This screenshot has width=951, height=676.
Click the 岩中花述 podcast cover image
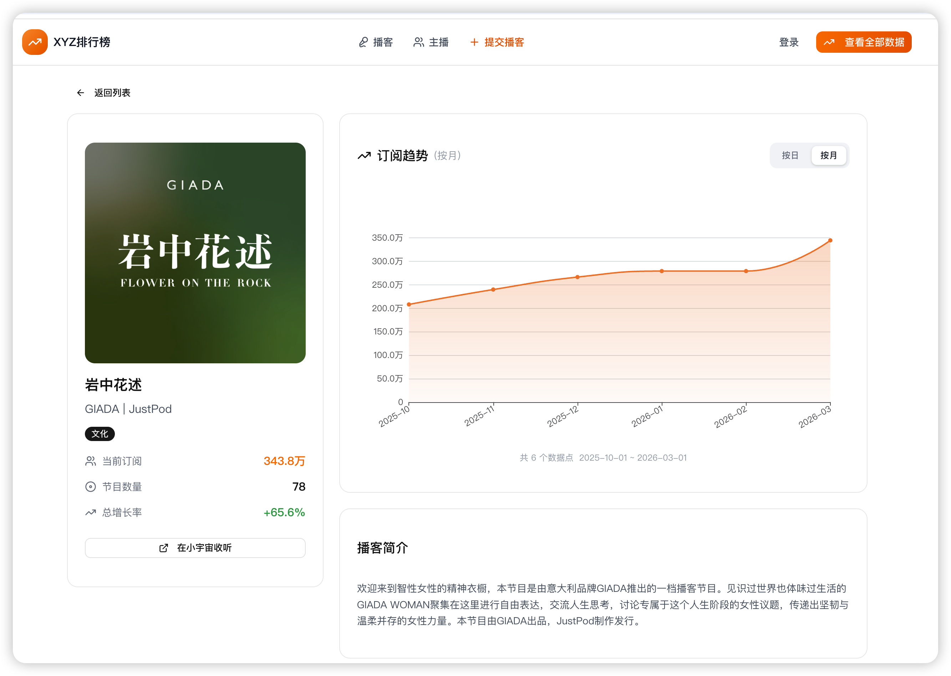pos(195,253)
